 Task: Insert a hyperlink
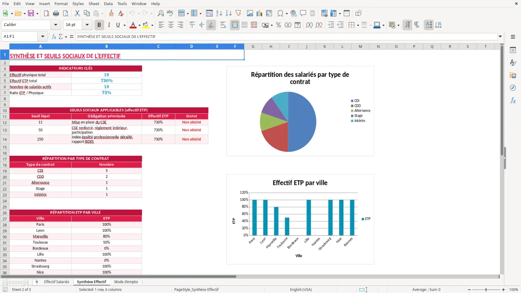[293, 13]
